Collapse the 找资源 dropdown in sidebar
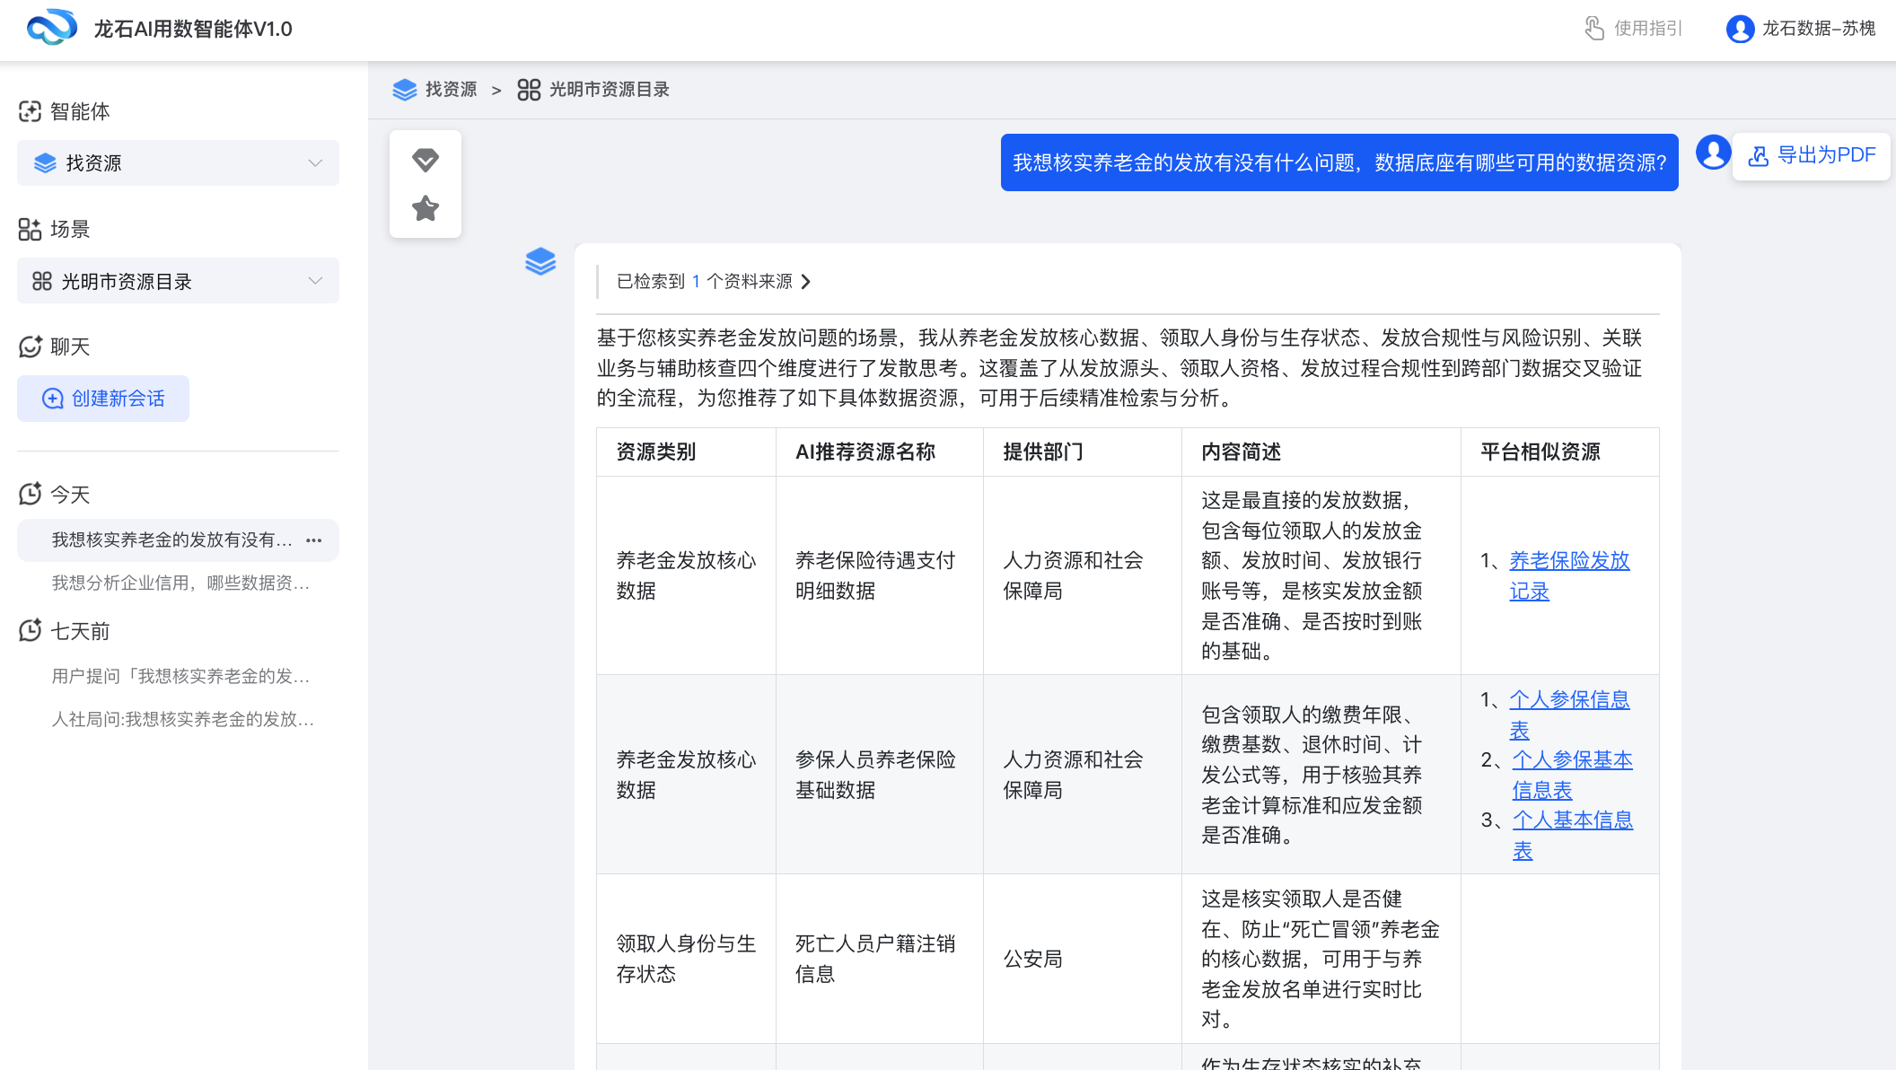Screen dimensions: 1896x1070 point(314,162)
